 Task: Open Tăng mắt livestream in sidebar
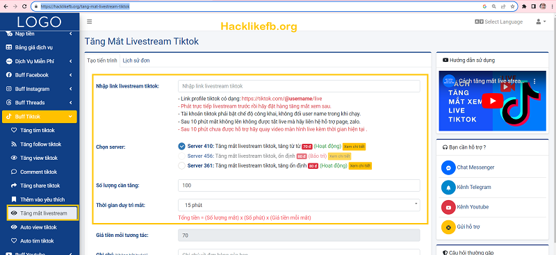(x=42, y=213)
